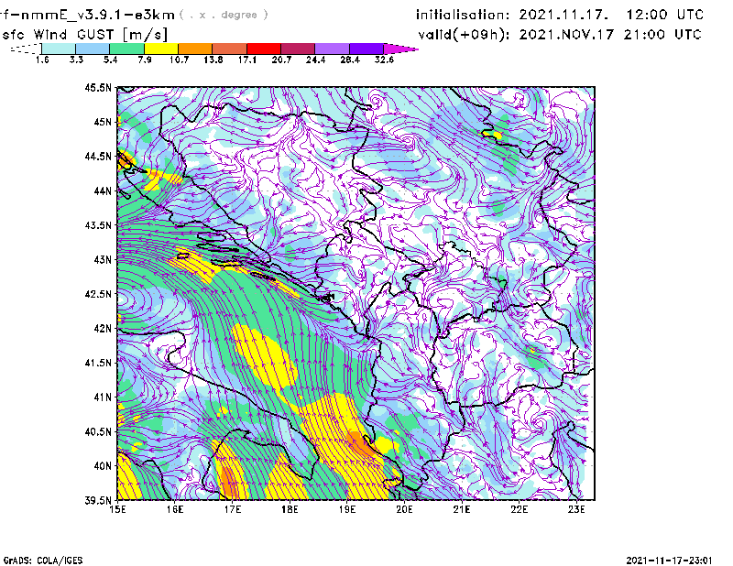733x566 pixels.
Task: Choose the crimson legend swatch from 20.7 to 24.4
Action: [298, 49]
